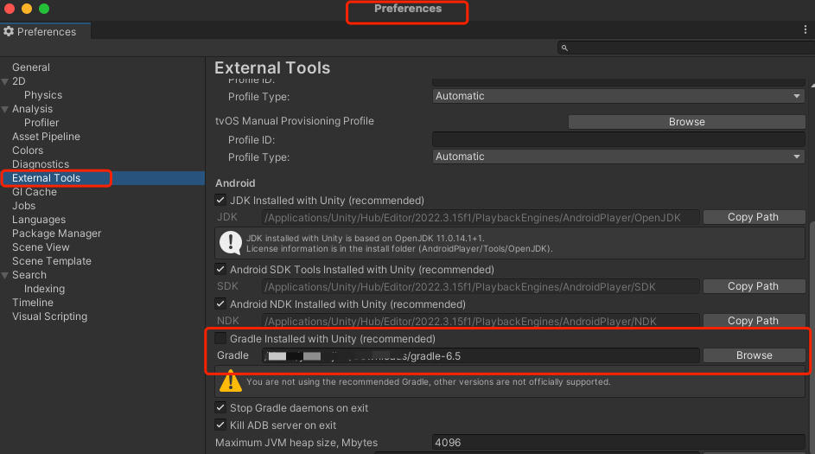Open General preferences
815x454 pixels.
[x=31, y=67]
